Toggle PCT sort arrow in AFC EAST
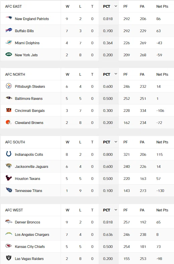 116,6
